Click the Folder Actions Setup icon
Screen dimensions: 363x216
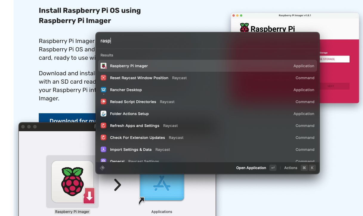[104, 114]
